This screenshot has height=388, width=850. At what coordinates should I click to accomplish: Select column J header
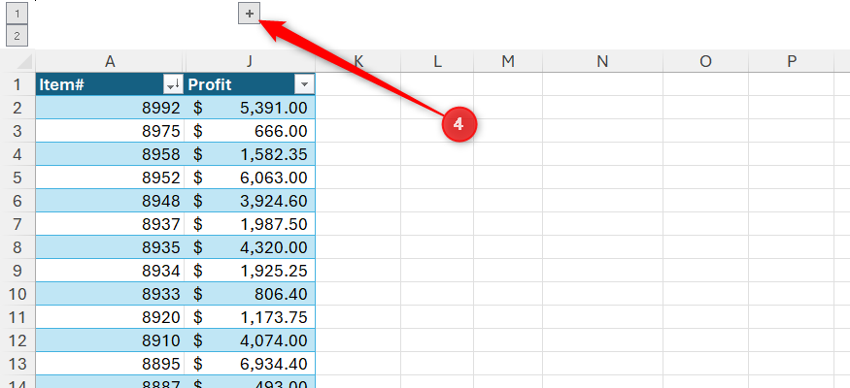(x=250, y=61)
